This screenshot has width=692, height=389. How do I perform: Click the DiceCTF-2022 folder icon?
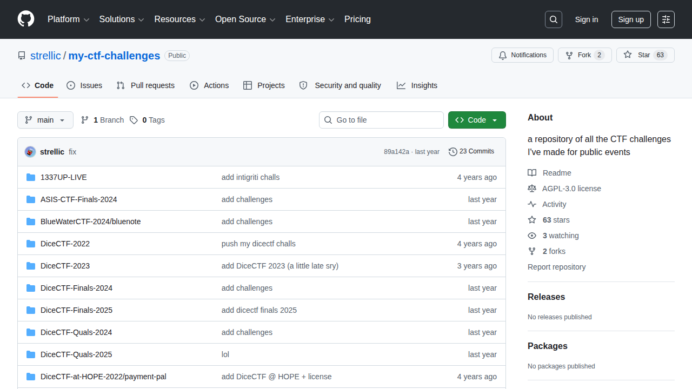31,244
